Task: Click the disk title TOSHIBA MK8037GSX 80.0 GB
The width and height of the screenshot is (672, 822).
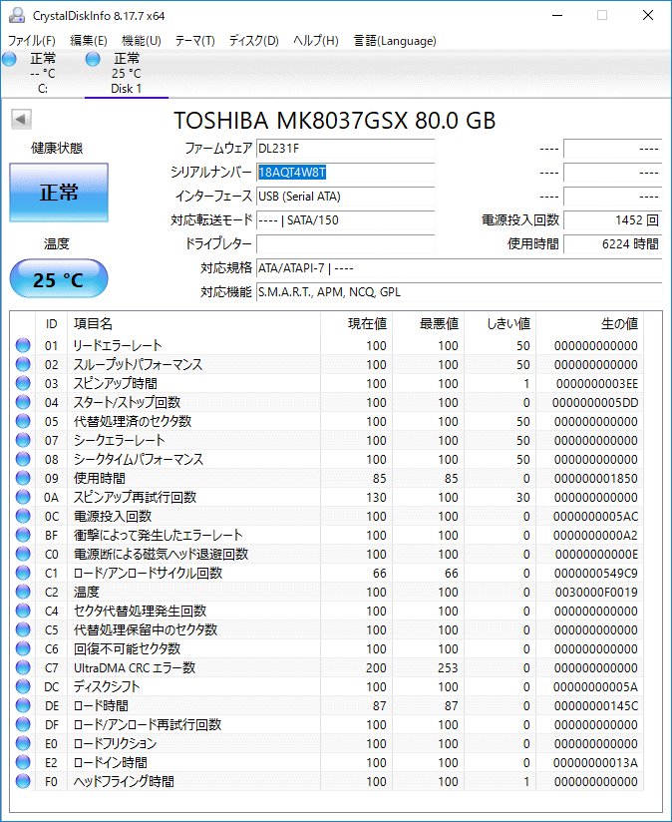Action: click(335, 121)
